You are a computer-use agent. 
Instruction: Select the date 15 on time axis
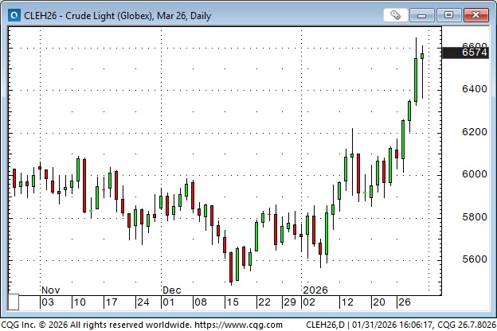point(232,302)
